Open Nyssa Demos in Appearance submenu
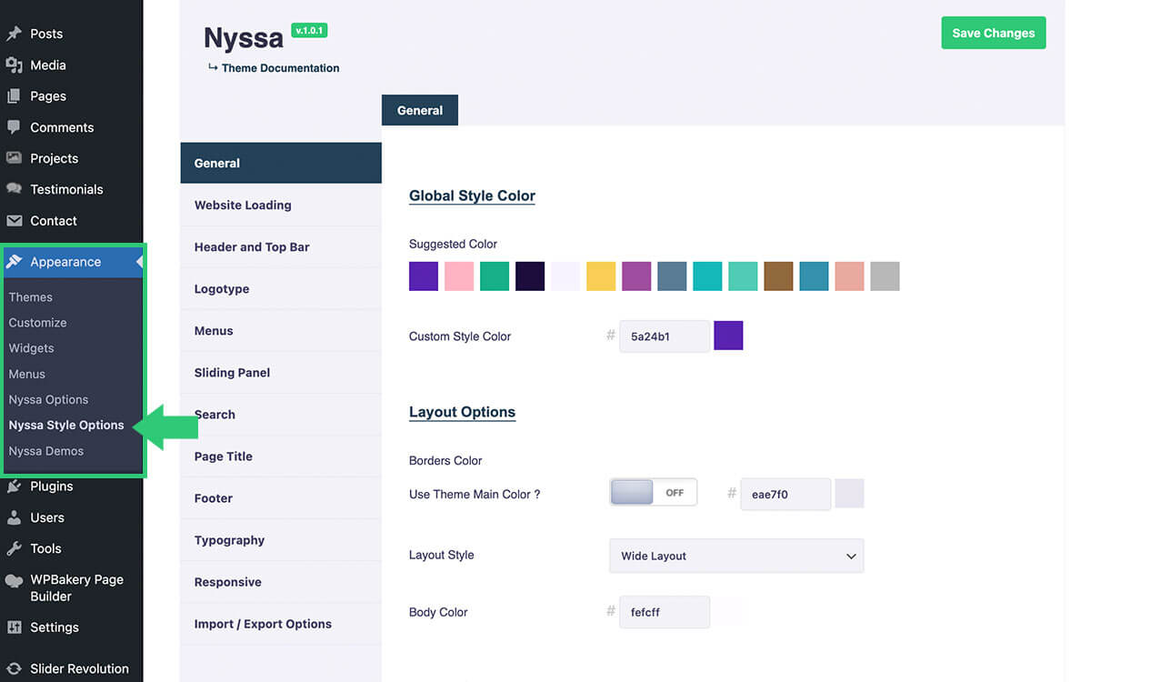Image resolution: width=1150 pixels, height=682 pixels. 46,451
